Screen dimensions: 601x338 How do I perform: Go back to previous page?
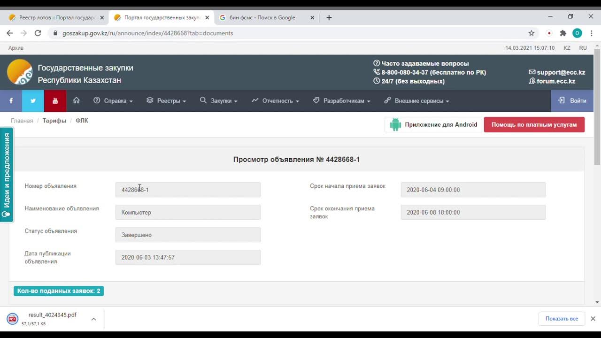click(10, 33)
